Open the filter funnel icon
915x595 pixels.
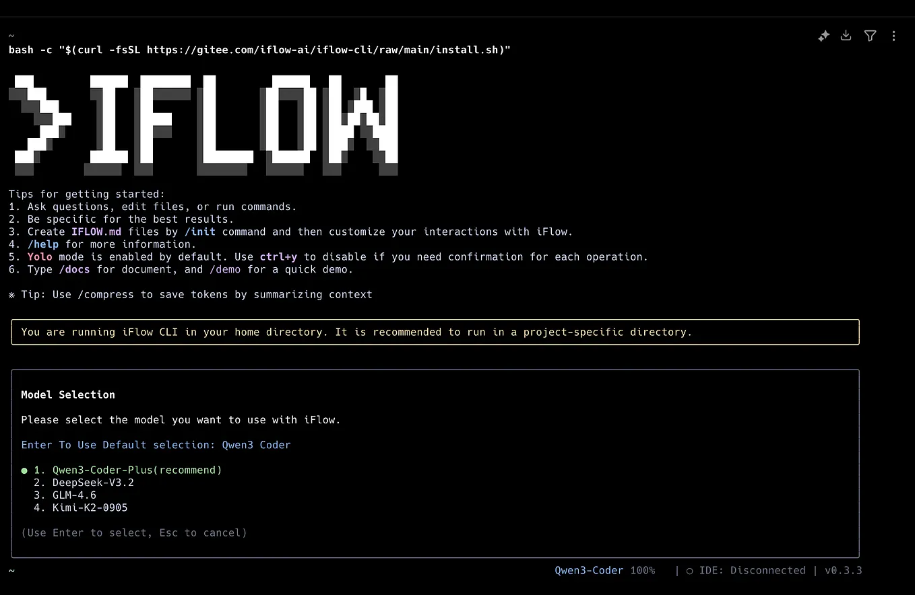click(x=870, y=36)
